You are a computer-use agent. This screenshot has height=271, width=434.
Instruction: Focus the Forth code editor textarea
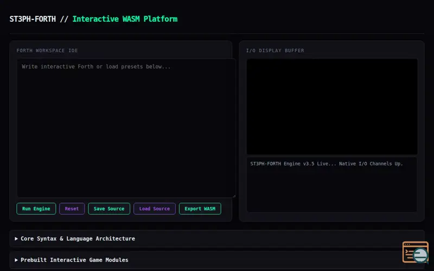point(126,128)
